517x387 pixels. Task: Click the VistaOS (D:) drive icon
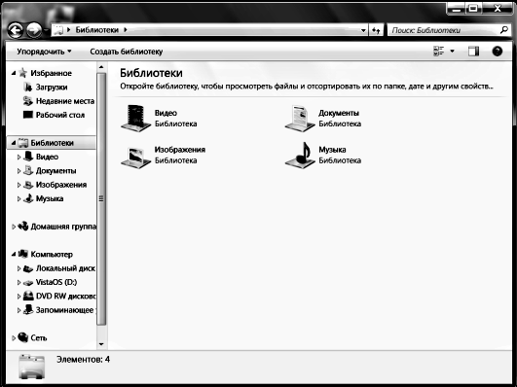pos(28,283)
